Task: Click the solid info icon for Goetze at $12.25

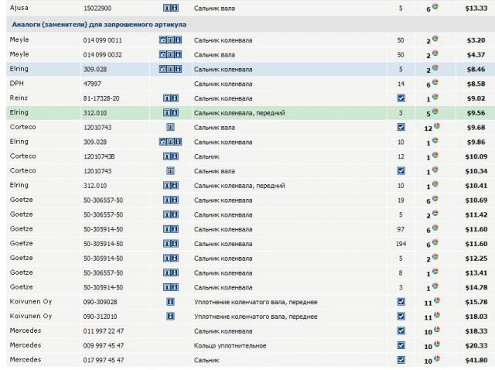Action: (x=175, y=258)
